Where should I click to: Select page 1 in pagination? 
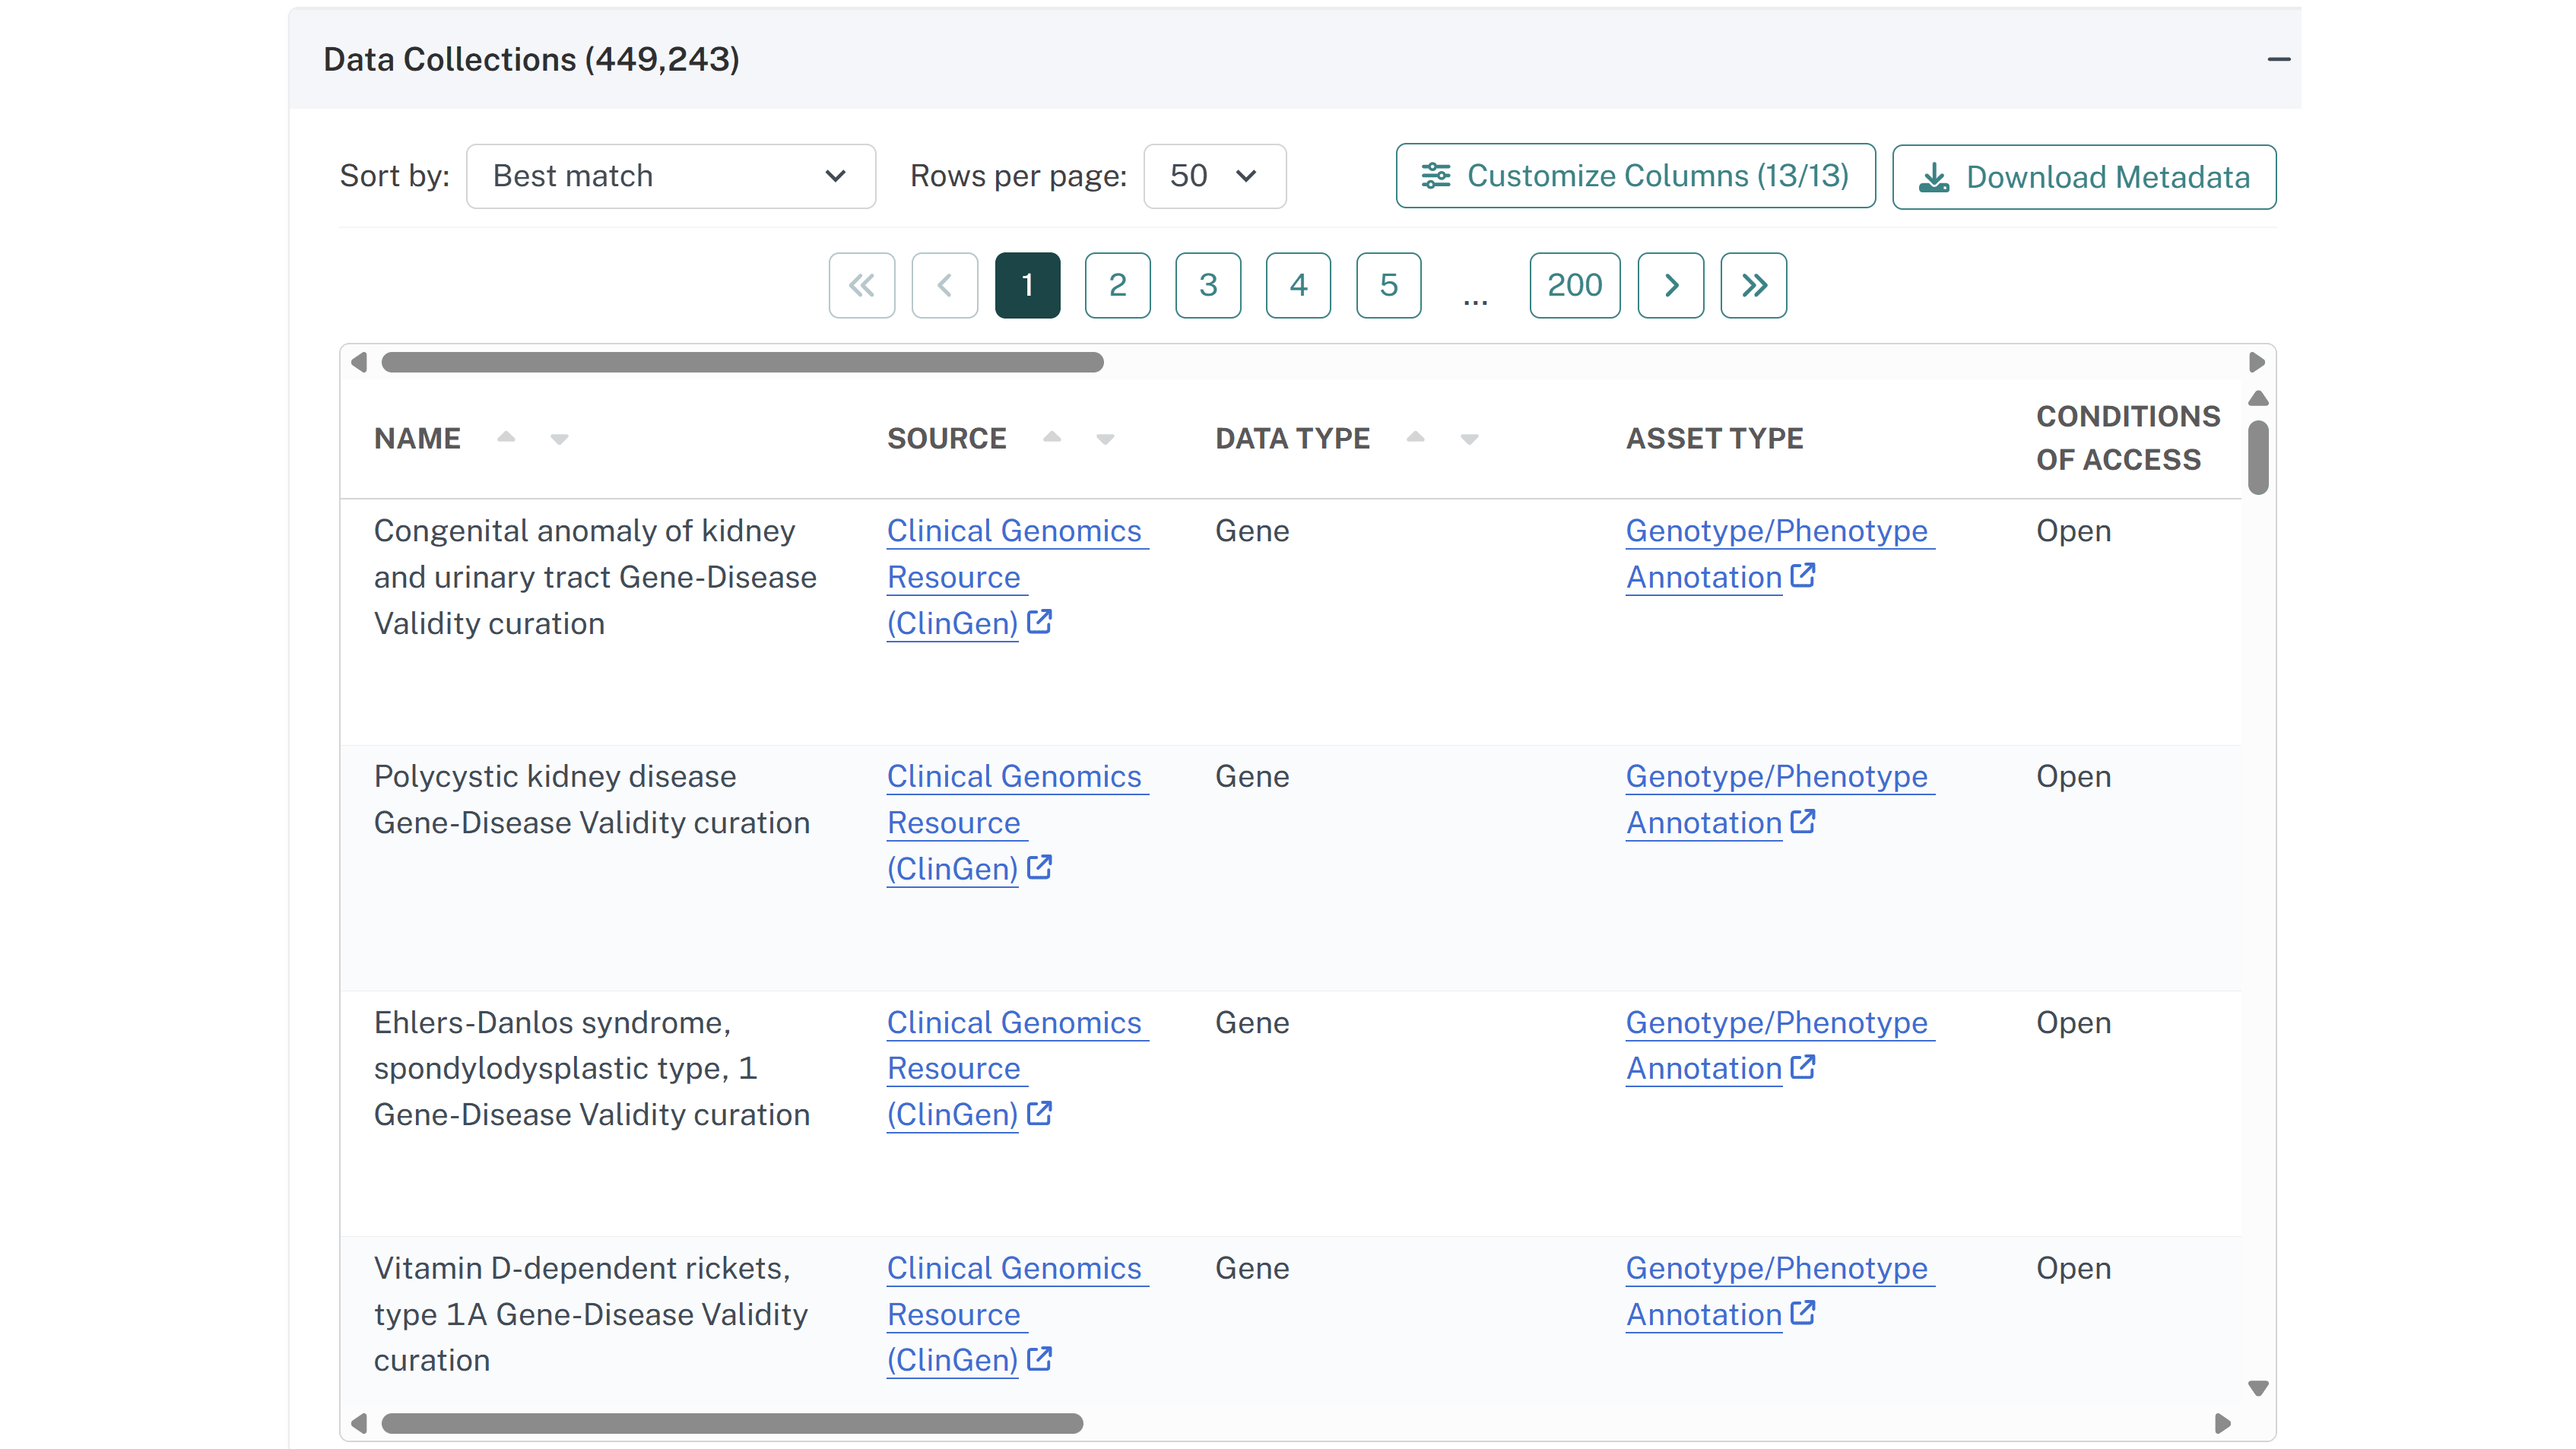click(x=1027, y=286)
